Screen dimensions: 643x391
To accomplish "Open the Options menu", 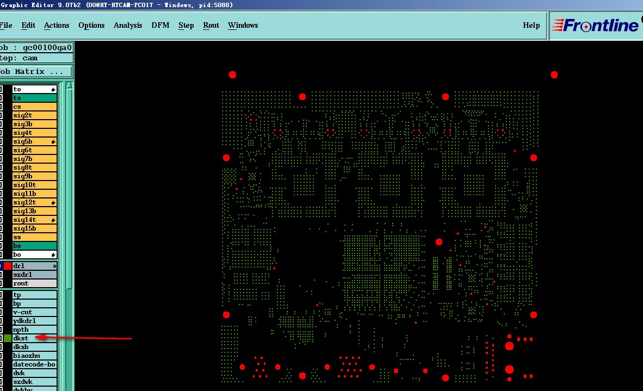I will tap(91, 25).
